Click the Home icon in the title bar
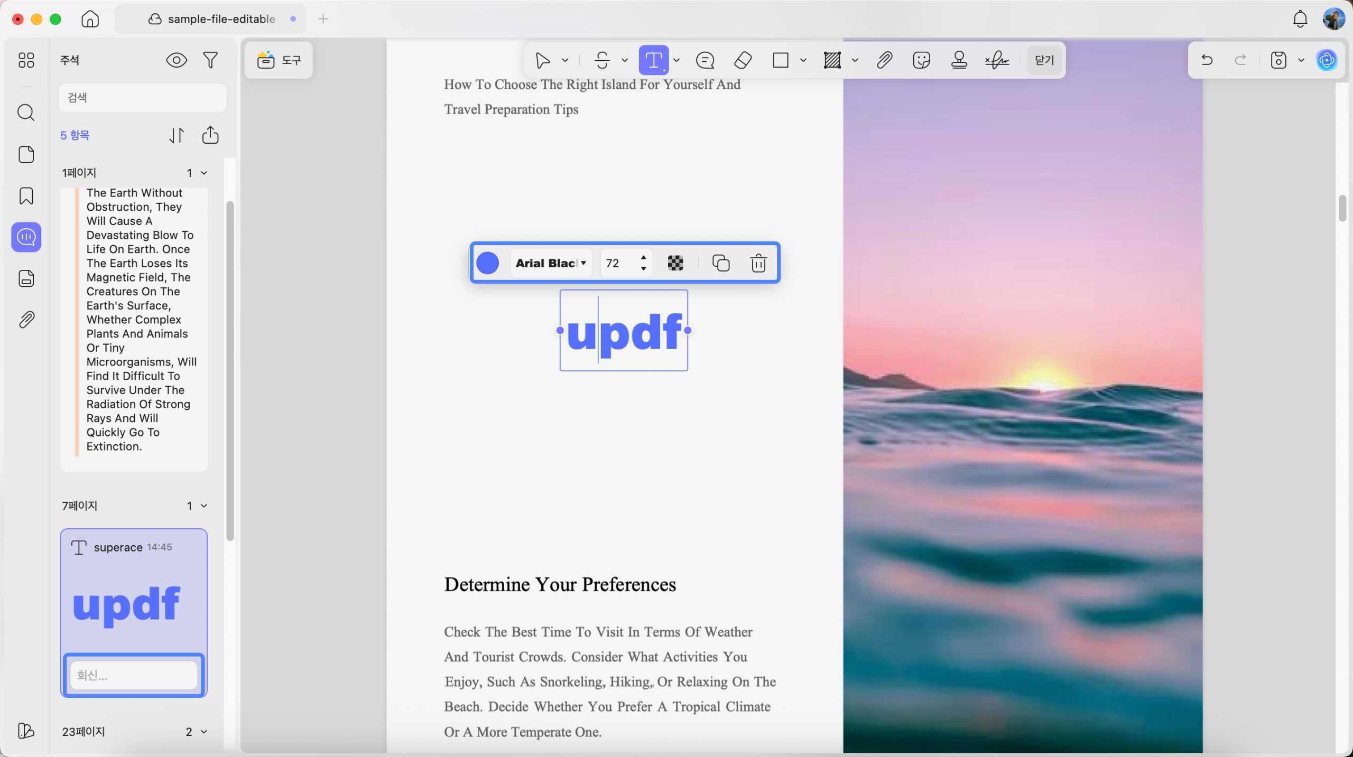The width and height of the screenshot is (1353, 757). click(90, 19)
